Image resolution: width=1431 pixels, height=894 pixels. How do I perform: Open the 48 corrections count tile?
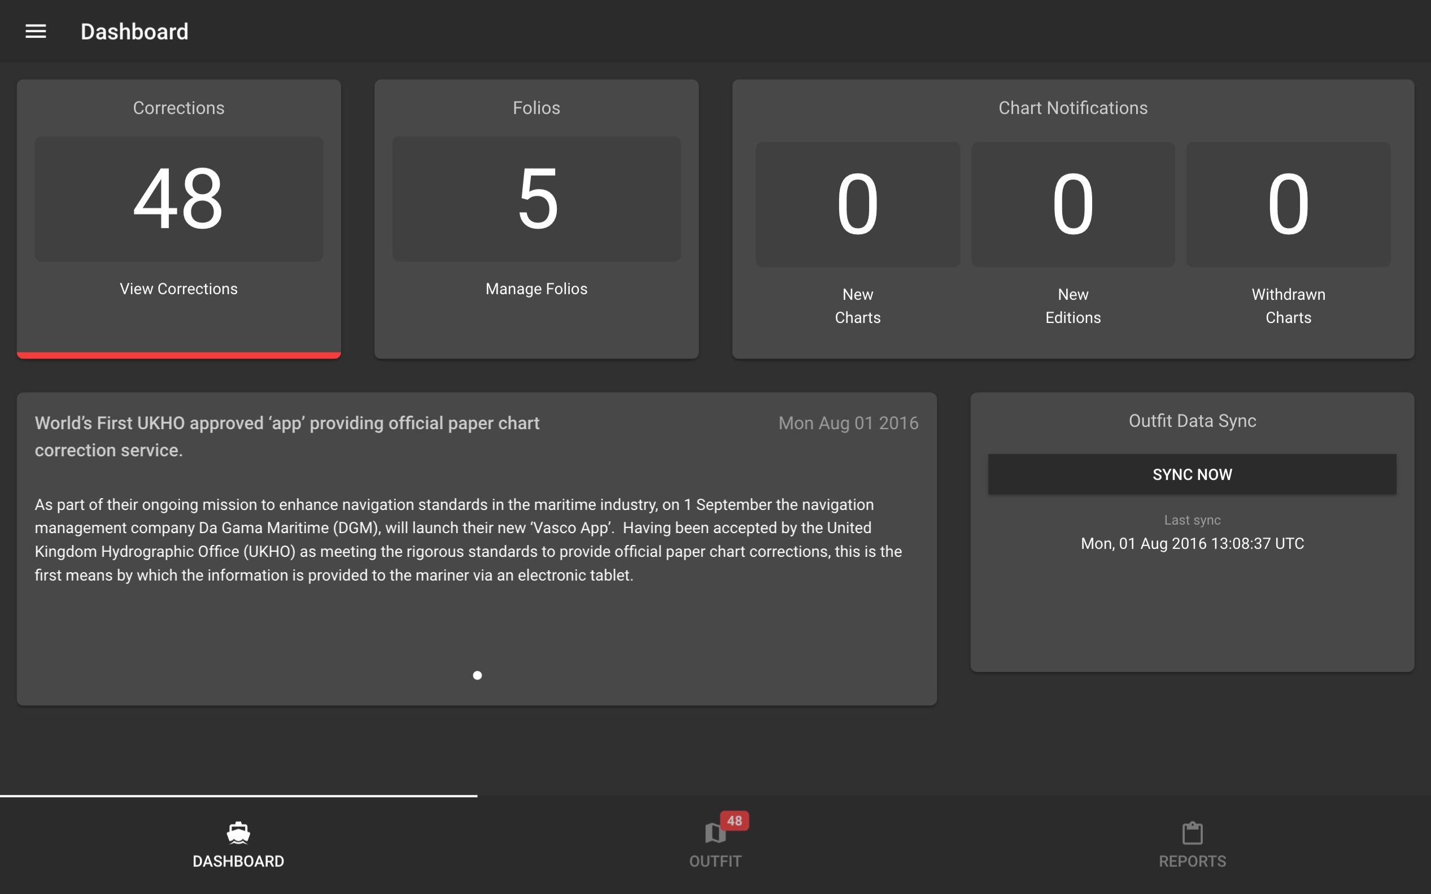pos(178,199)
